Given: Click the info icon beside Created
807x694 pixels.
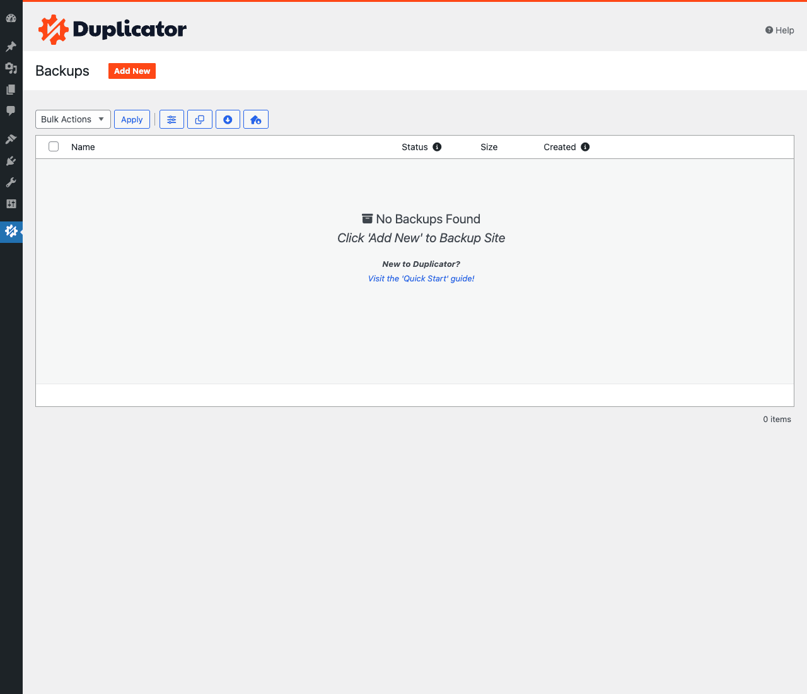Looking at the screenshot, I should pos(585,147).
